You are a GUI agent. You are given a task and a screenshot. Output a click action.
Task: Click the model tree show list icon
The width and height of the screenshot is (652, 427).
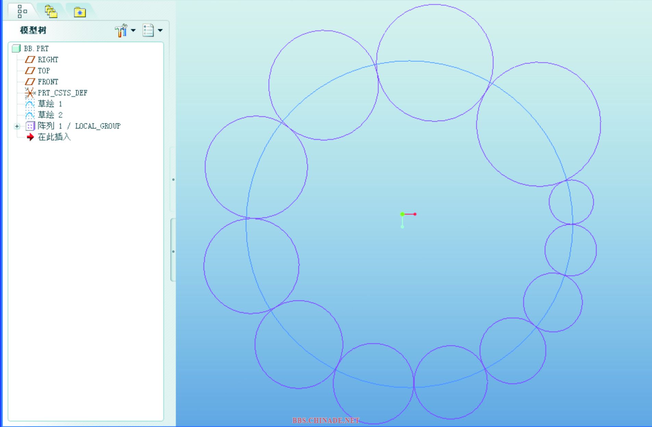click(148, 30)
